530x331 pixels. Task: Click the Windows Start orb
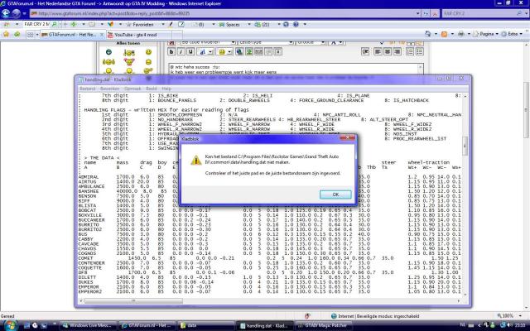click(x=10, y=325)
